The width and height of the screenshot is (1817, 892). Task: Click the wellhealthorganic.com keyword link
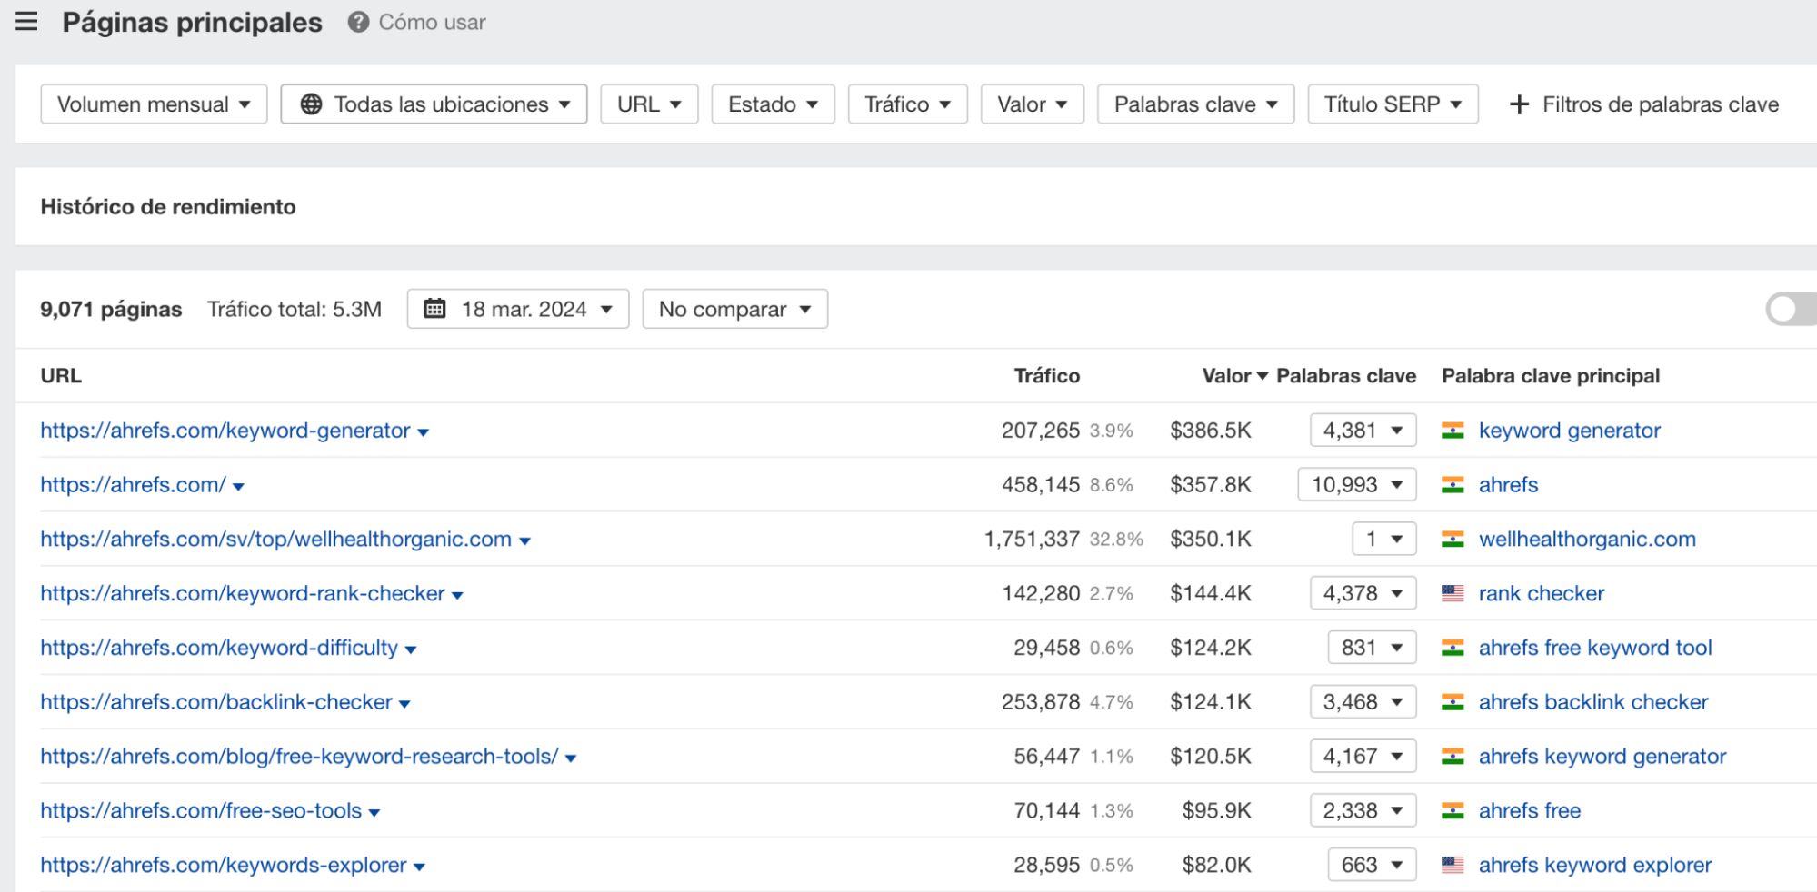pyautogui.click(x=1586, y=539)
